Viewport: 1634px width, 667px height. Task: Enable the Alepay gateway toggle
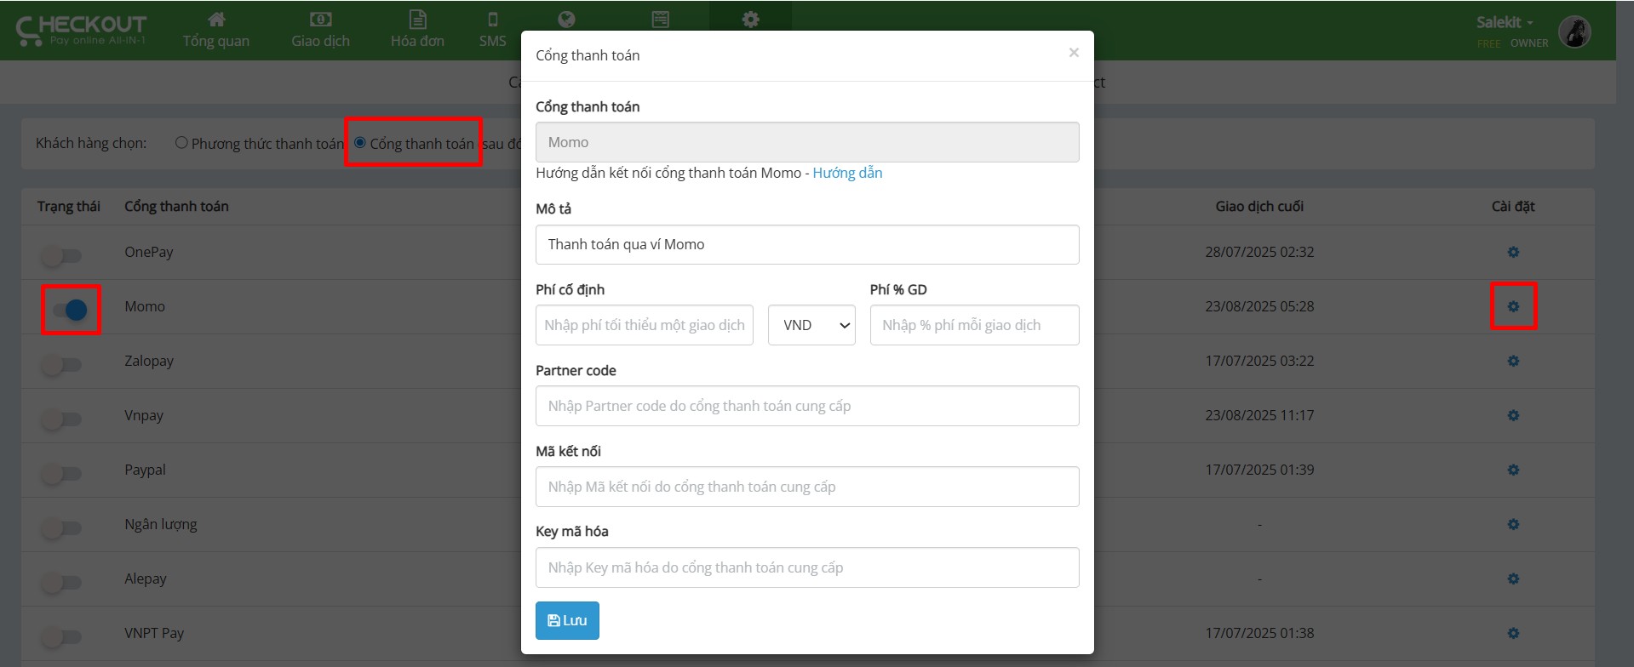pyautogui.click(x=62, y=582)
